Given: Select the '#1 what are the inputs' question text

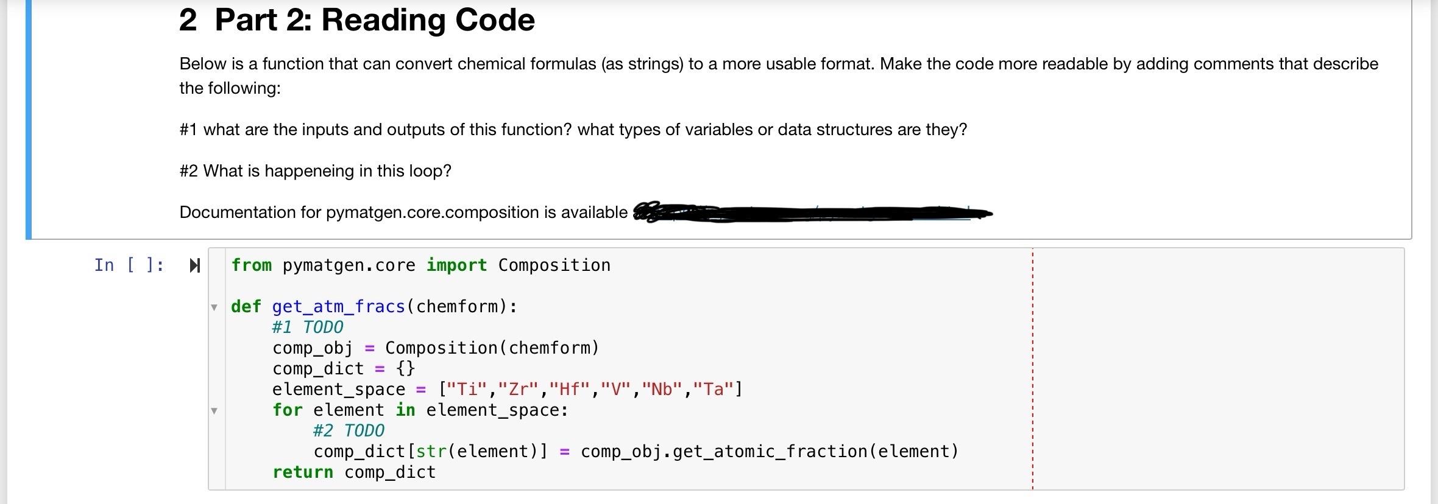Looking at the screenshot, I should coord(573,130).
